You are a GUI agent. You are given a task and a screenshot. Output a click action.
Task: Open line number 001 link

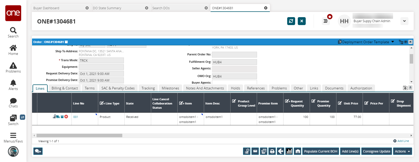click(x=76, y=117)
